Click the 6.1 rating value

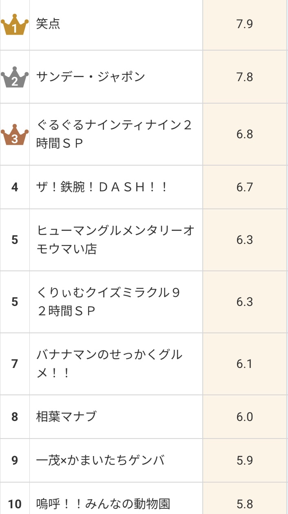245,364
